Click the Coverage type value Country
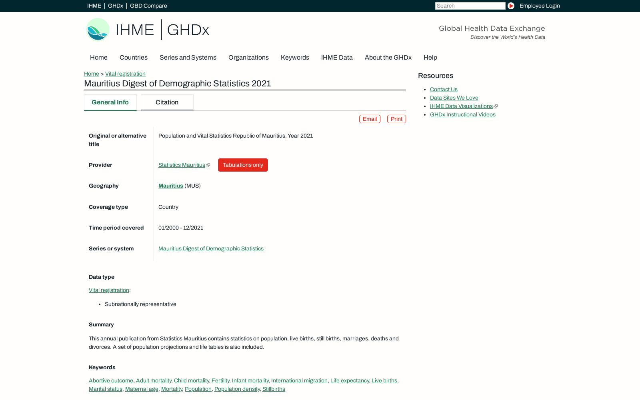Image resolution: width=640 pixels, height=400 pixels. tap(168, 207)
